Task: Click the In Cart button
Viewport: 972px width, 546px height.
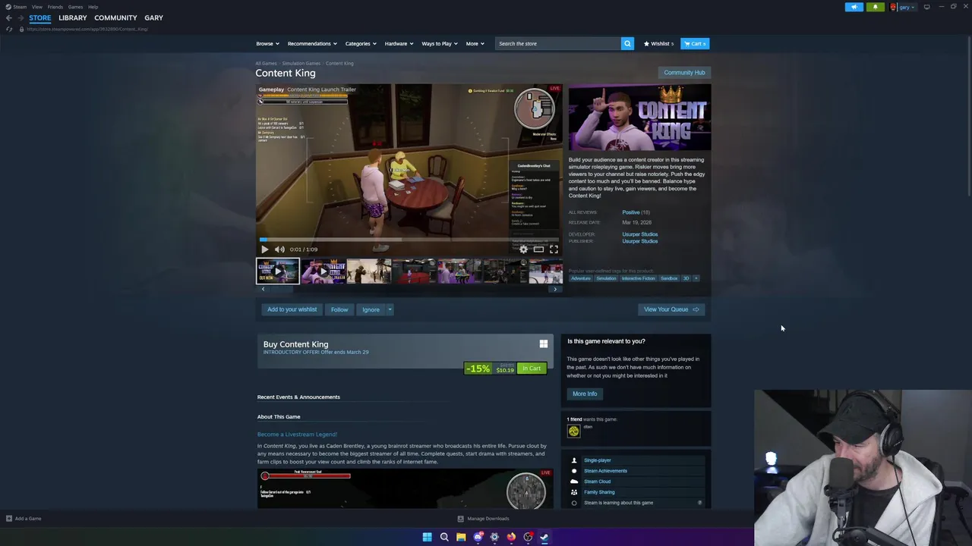Action: [532, 369]
